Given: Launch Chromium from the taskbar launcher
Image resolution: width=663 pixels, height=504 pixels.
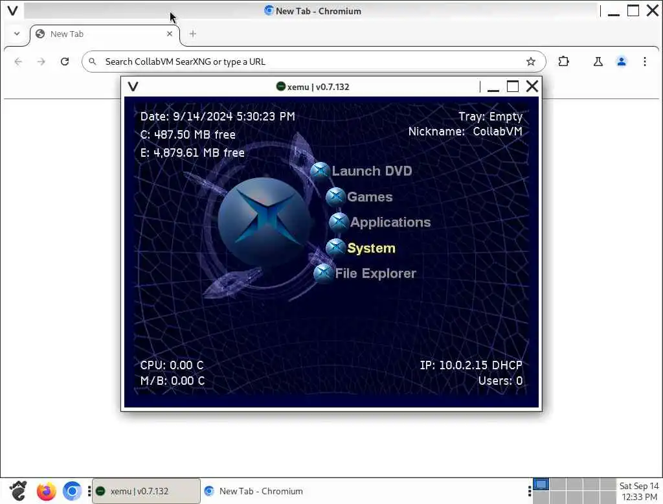Looking at the screenshot, I should pos(73,491).
